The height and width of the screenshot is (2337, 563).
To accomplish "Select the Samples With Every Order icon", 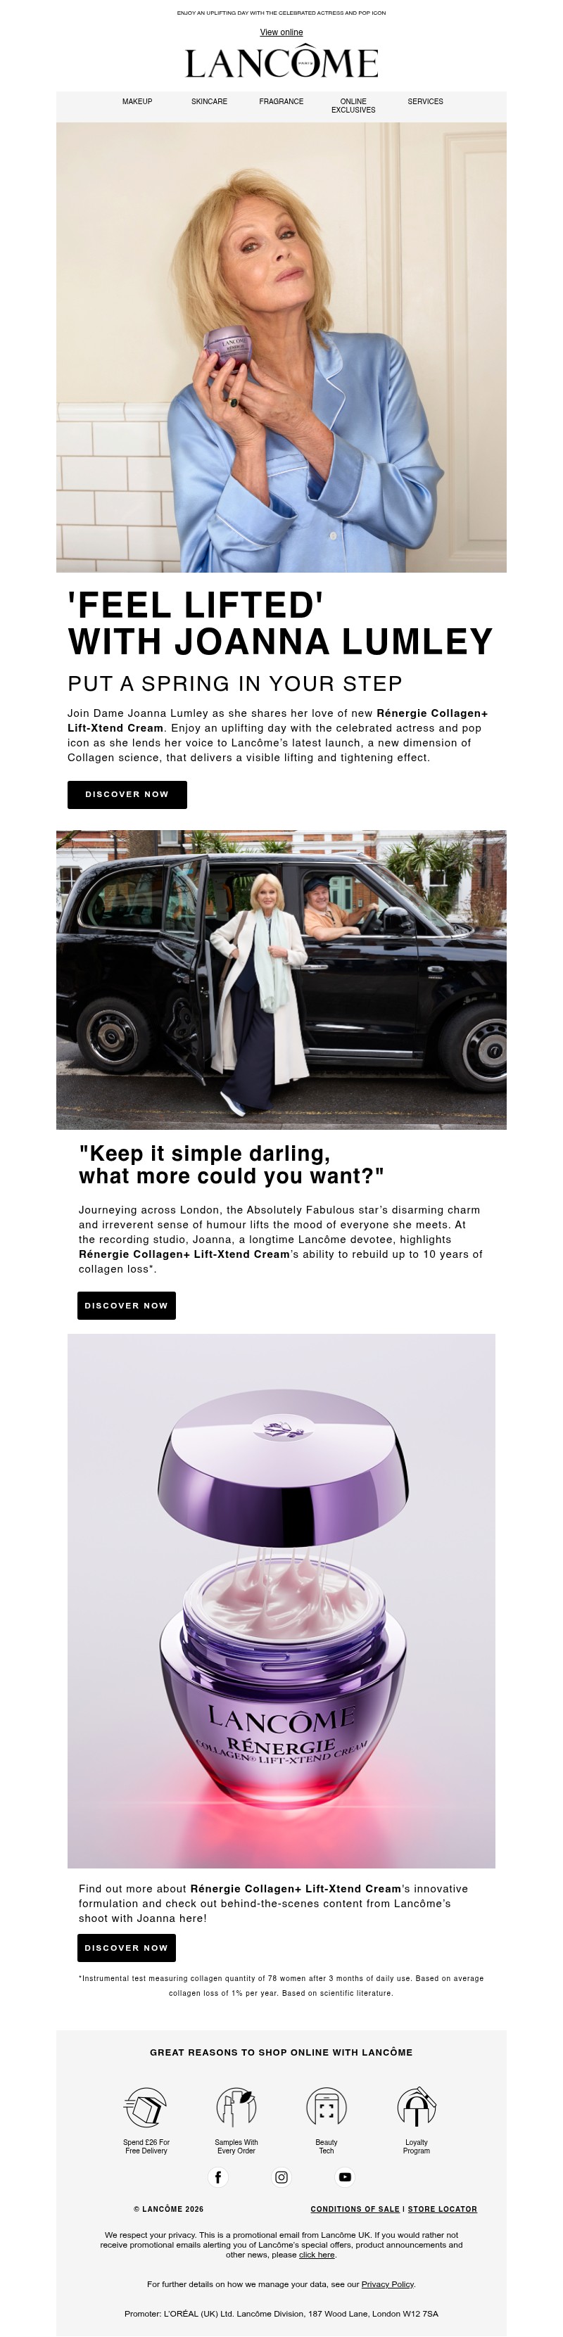I will pyautogui.click(x=236, y=2106).
